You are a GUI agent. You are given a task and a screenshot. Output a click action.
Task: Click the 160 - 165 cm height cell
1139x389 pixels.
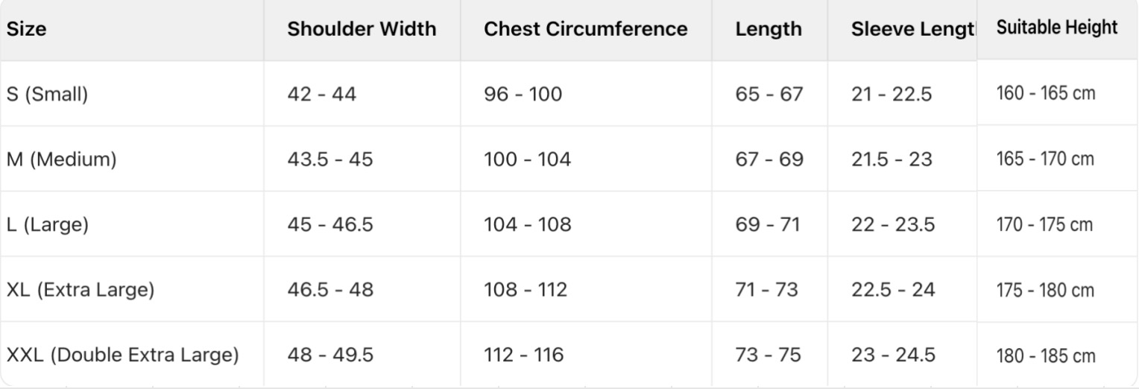1046,94
